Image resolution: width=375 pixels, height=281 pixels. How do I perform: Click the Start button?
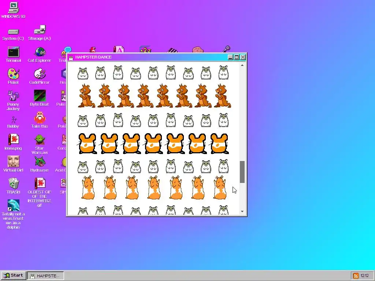tap(14, 275)
